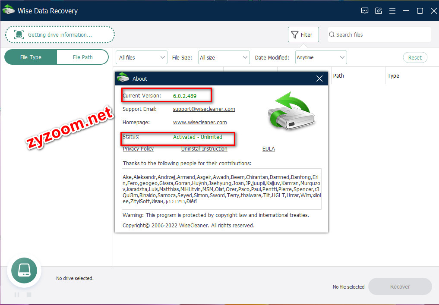
Task: Switch to the File Path tab
Action: click(82, 57)
